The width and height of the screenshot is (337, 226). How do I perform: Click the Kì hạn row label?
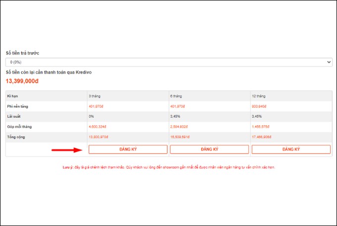tap(12, 96)
